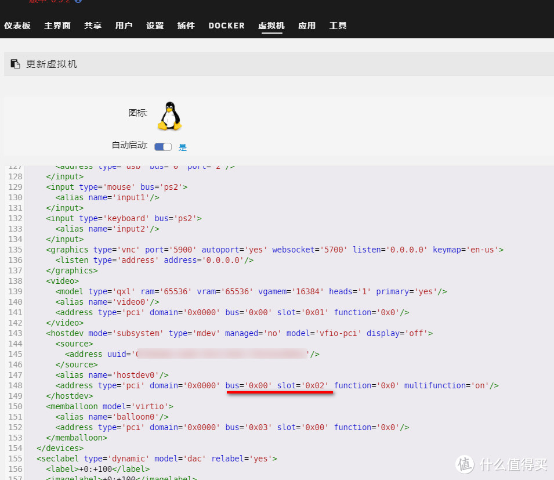Switch to the DOCKER tab

(226, 26)
